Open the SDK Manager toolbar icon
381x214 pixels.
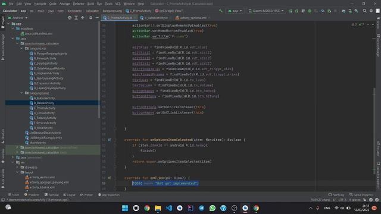point(356,11)
